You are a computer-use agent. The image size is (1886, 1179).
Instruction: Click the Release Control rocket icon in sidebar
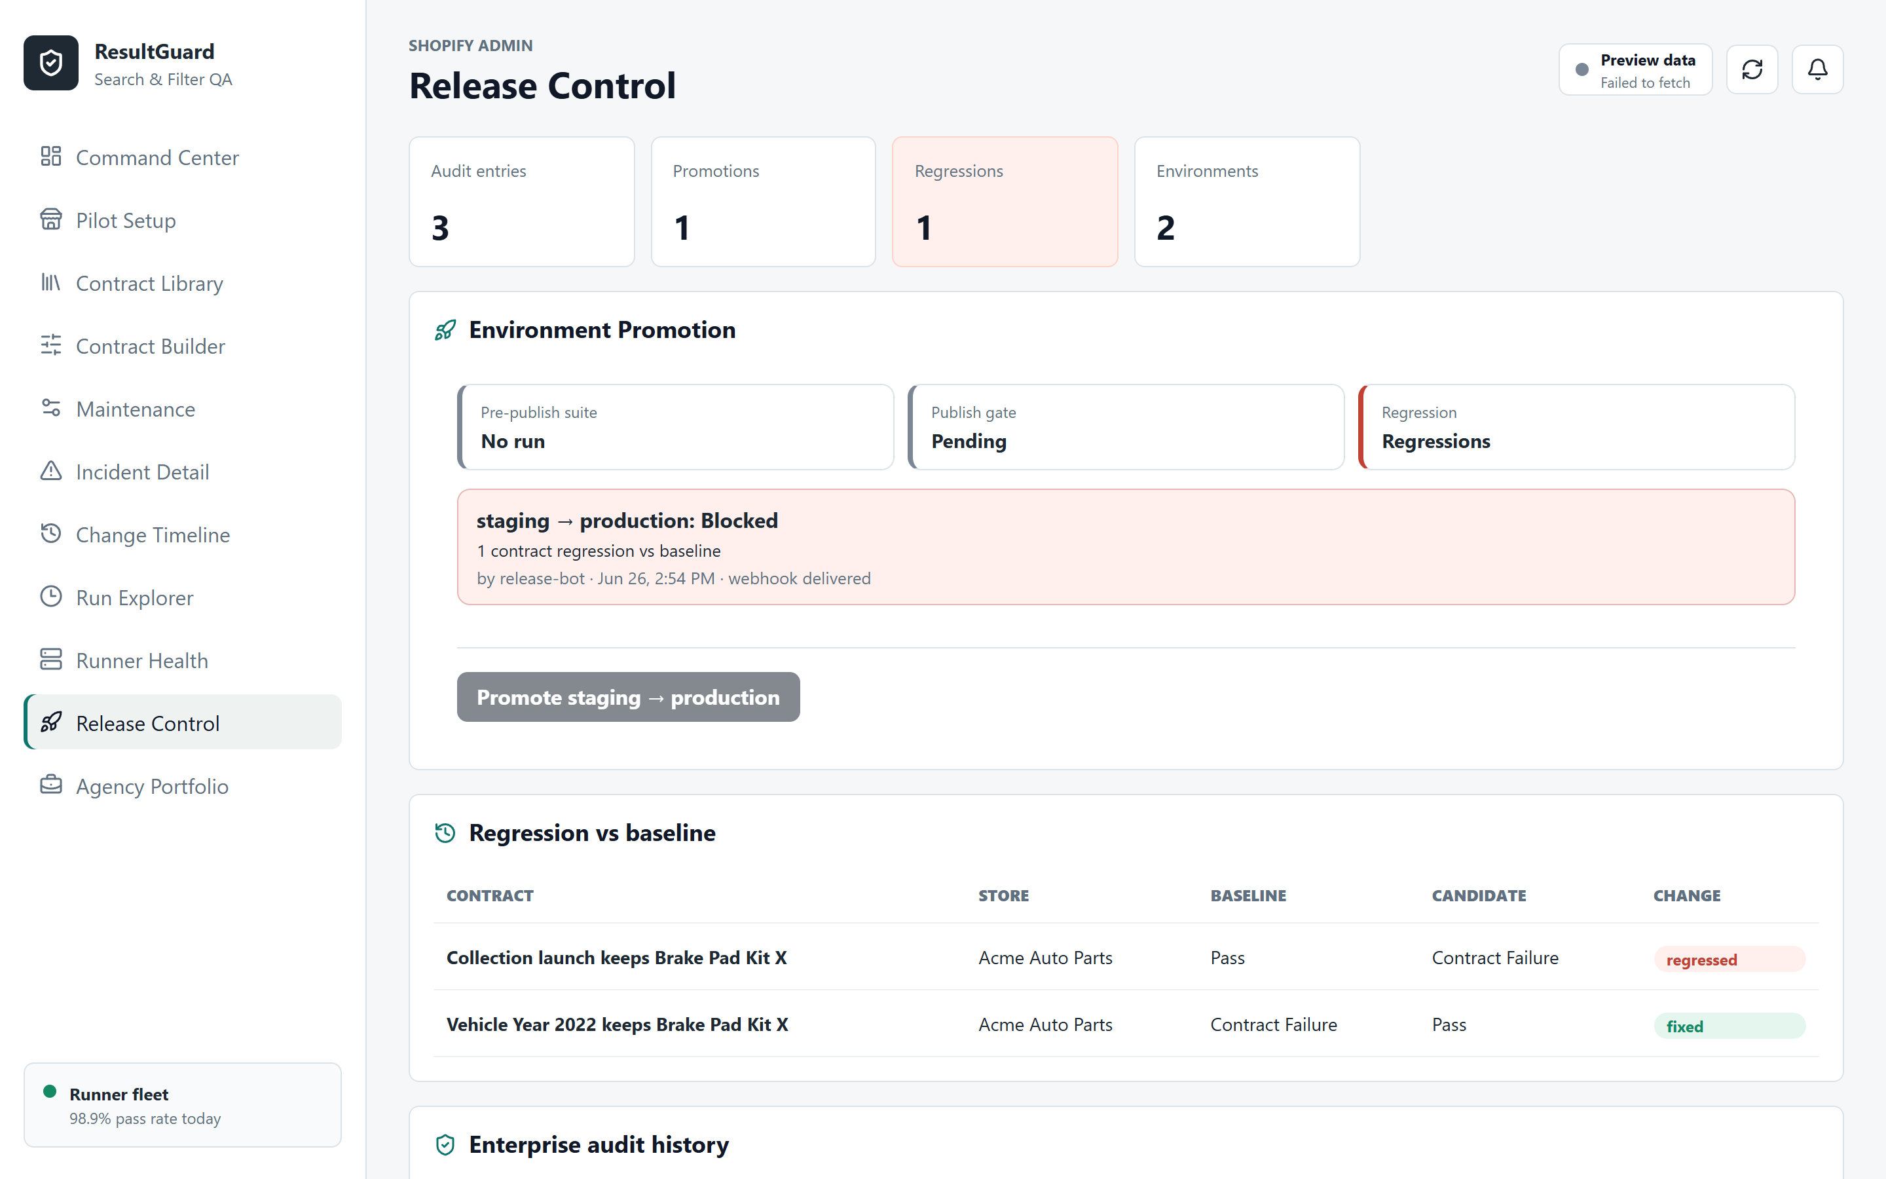coord(50,722)
